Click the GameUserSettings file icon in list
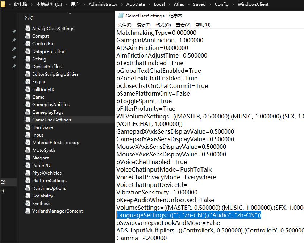Viewport: 304px width, 243px height. tap(28, 120)
